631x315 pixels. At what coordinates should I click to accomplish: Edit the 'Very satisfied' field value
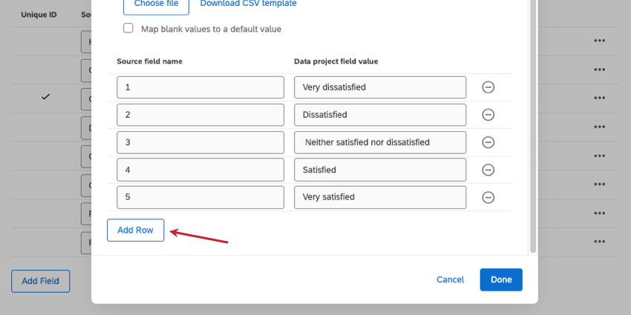pyautogui.click(x=379, y=197)
